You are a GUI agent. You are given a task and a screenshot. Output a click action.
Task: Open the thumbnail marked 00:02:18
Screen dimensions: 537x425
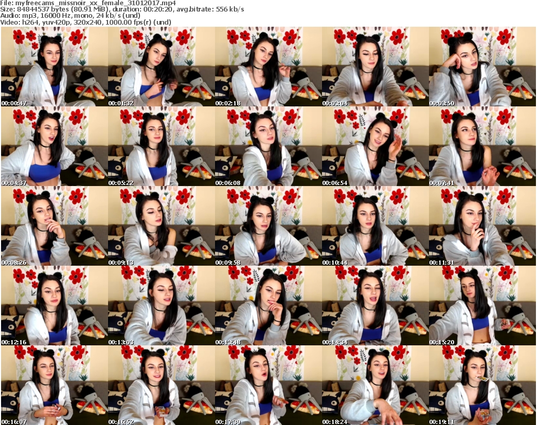268,67
